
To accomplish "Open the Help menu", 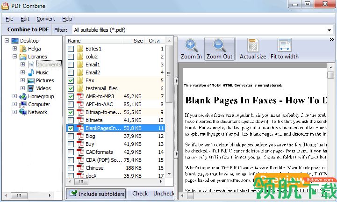I will pyautogui.click(x=67, y=19).
